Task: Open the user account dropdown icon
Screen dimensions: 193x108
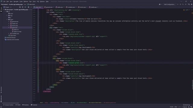Action: pos(160,4)
